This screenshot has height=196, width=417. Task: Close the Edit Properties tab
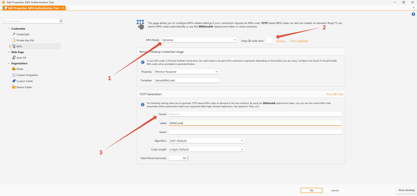[x=63, y=8]
